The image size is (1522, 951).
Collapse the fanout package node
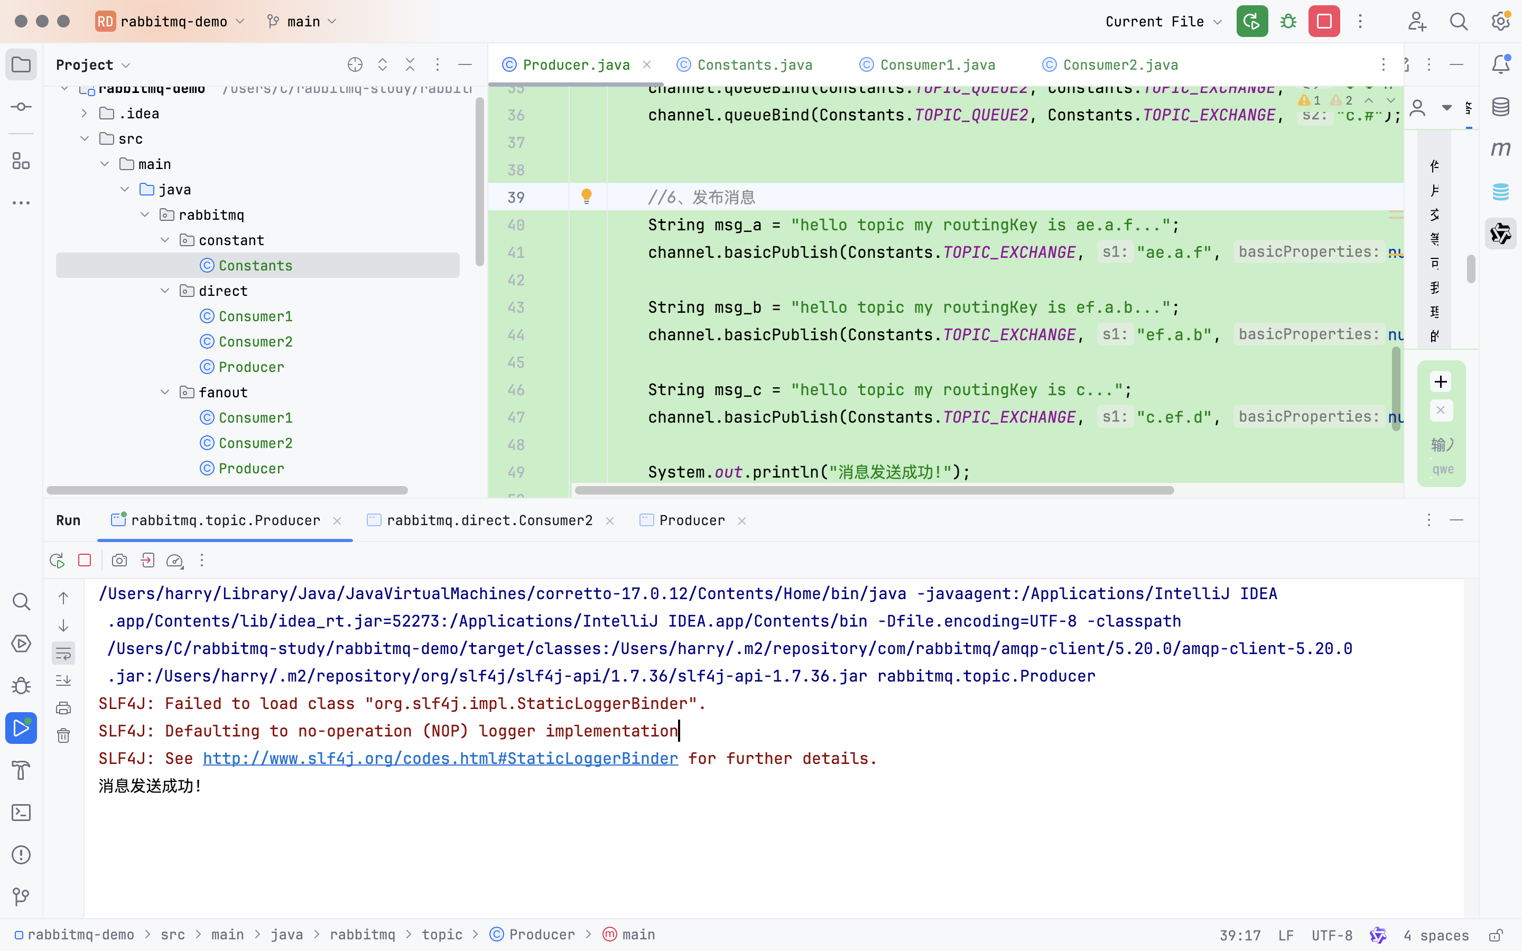click(165, 393)
